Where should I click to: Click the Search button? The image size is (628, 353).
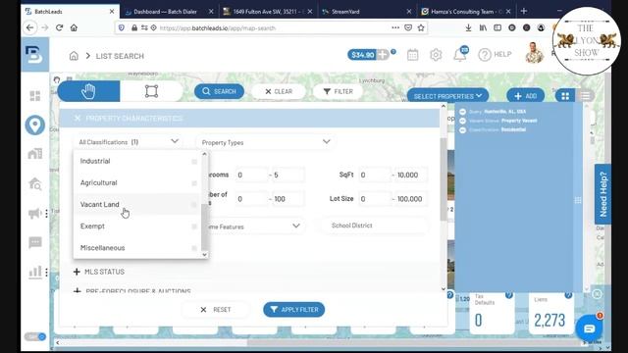click(x=219, y=91)
